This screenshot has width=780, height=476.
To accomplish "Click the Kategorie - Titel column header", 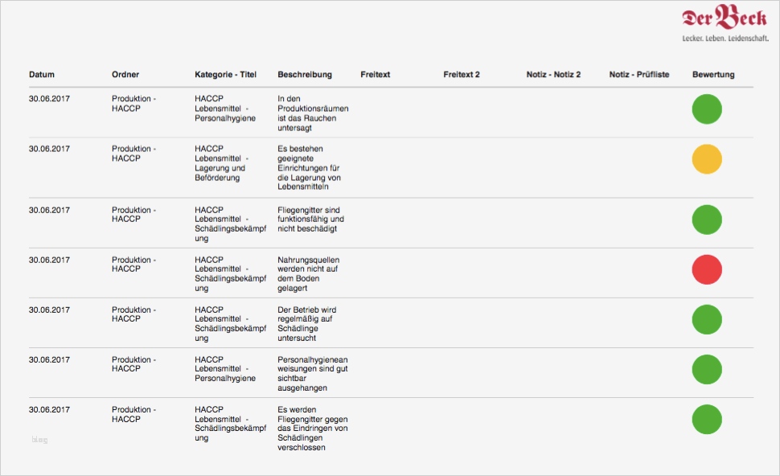I will click(225, 75).
